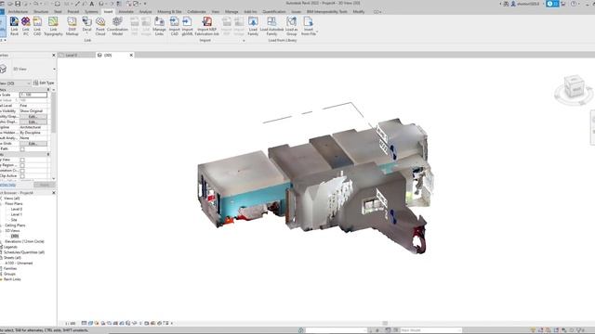Expand the Import panel dialog launcher arrow
This screenshot has width=595, height=334.
244,41
